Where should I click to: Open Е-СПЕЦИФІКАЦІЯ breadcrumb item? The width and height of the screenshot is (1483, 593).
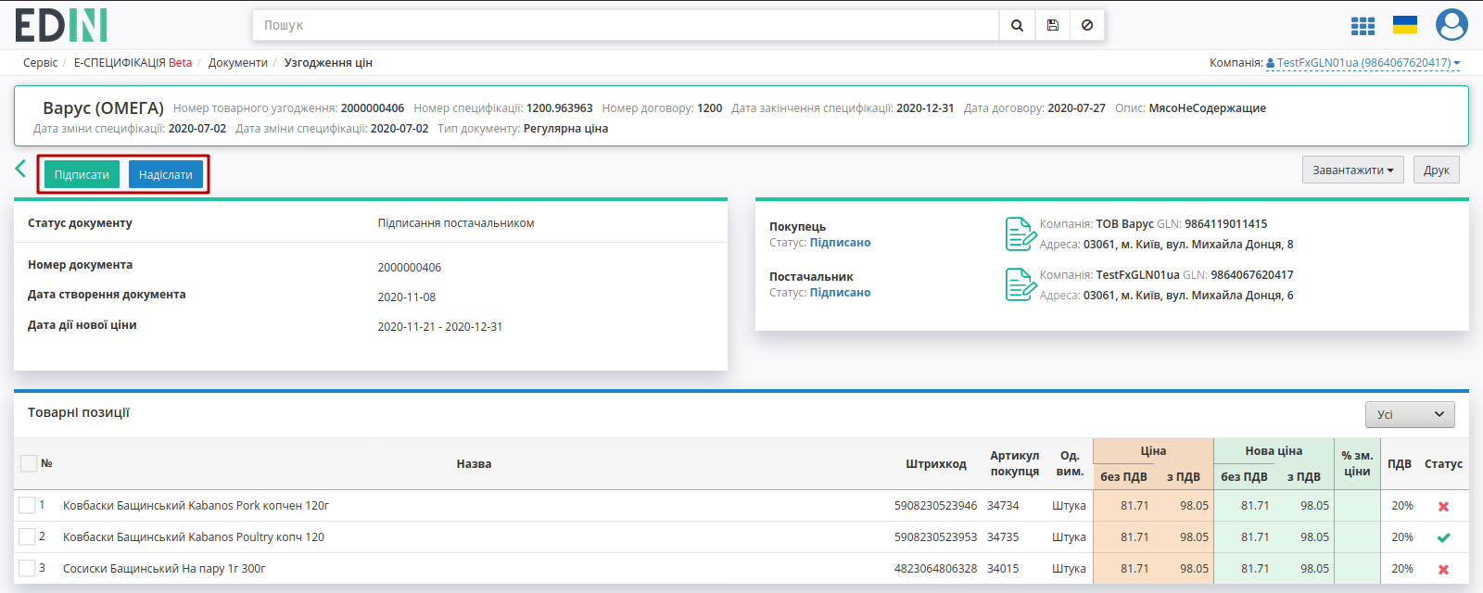pyautogui.click(x=133, y=63)
